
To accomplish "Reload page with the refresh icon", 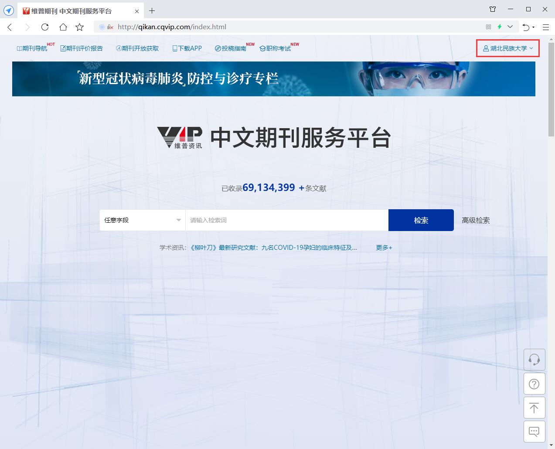I will tap(45, 27).
